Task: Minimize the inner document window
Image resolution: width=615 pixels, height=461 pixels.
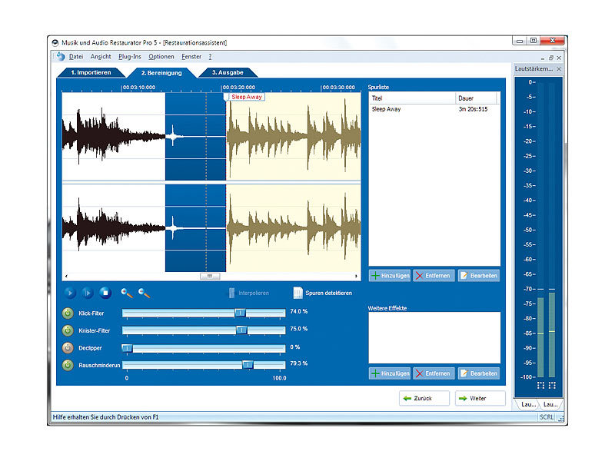Action: 543,58
